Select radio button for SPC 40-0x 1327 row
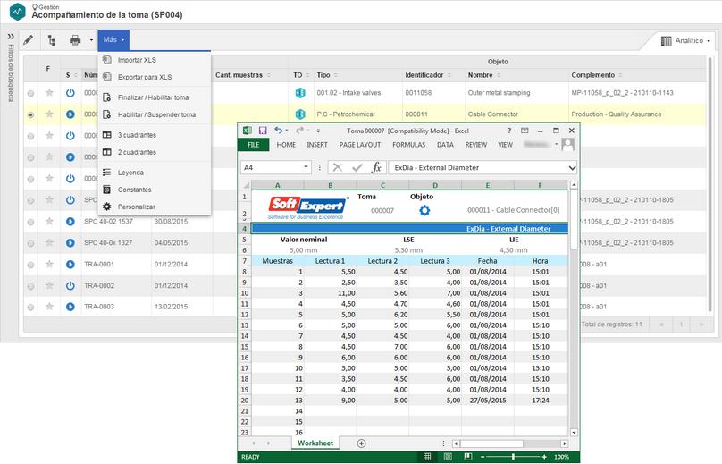The height and width of the screenshot is (464, 722). click(x=30, y=243)
